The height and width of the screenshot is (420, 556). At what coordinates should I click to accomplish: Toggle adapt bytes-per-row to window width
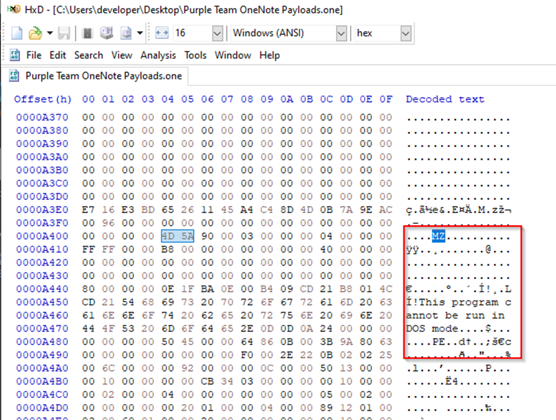pos(161,32)
